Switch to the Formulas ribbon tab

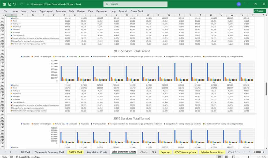61,11
